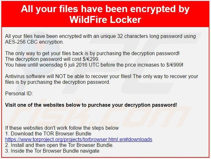211x159 pixels.
Task: Open the torproject.org torbrowser downloads link
Action: [79, 139]
